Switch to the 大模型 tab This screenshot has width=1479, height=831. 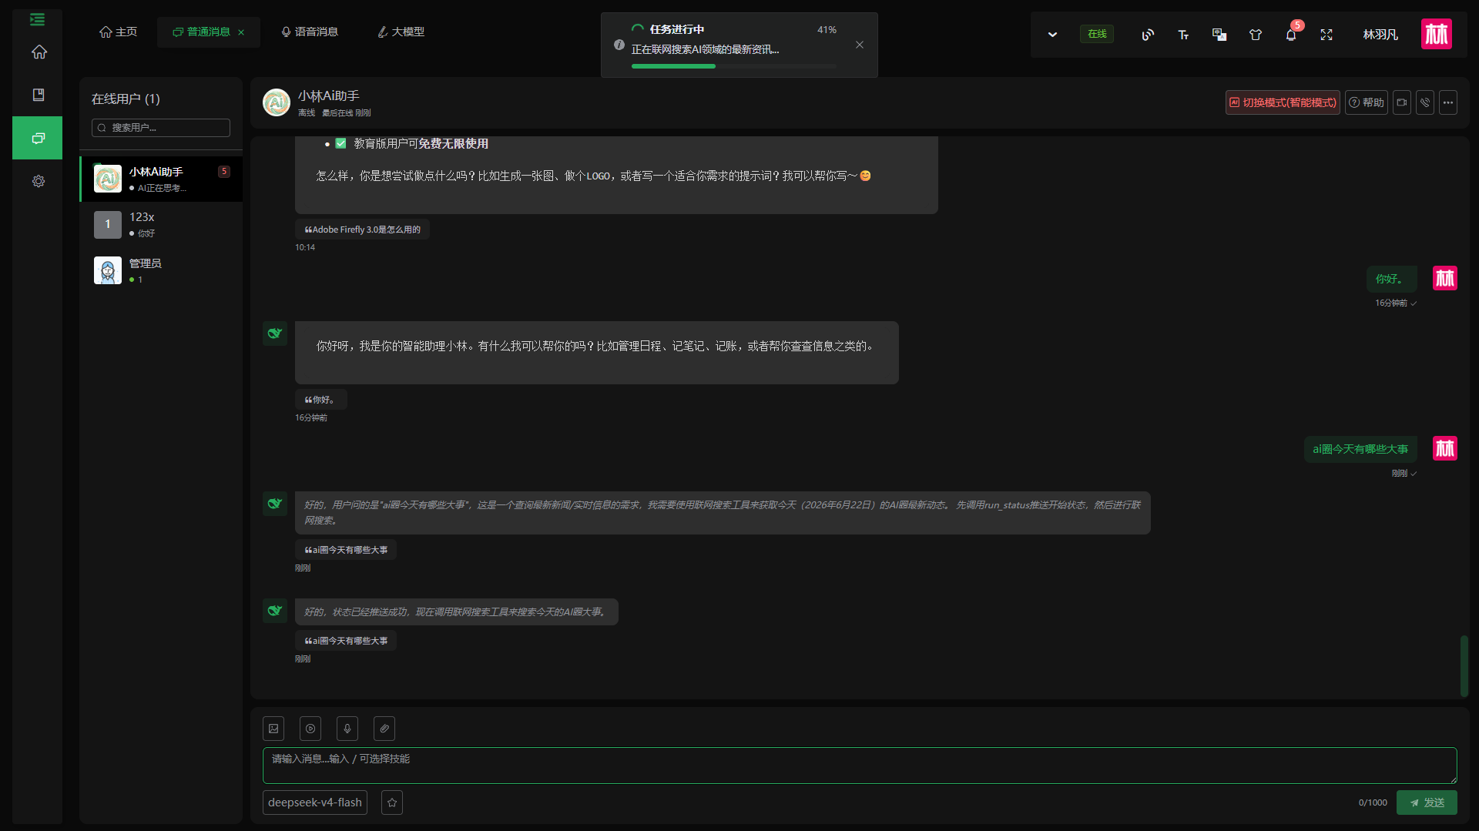[401, 32]
